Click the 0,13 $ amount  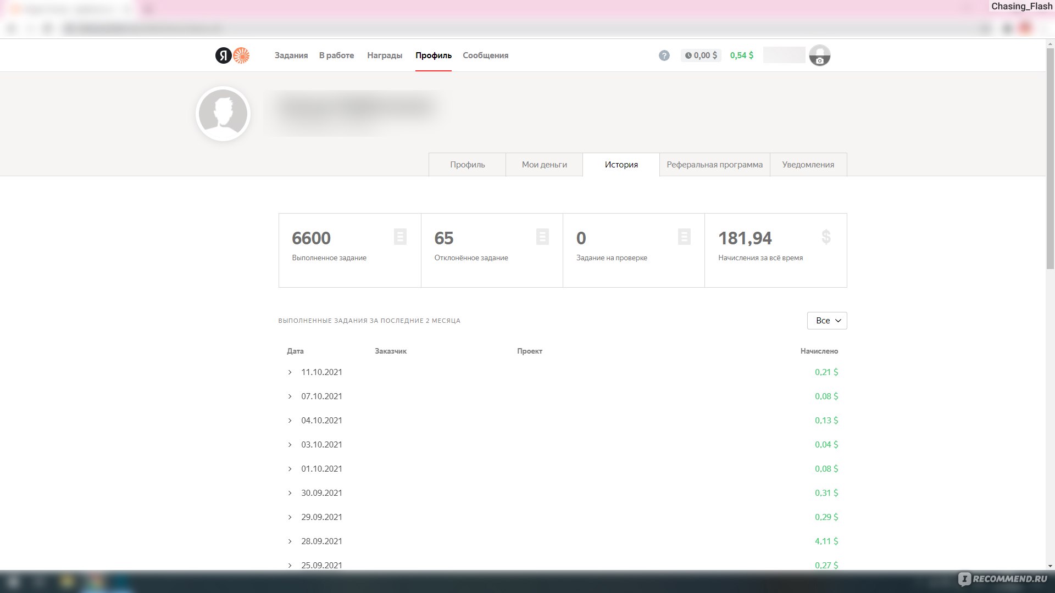(x=826, y=421)
